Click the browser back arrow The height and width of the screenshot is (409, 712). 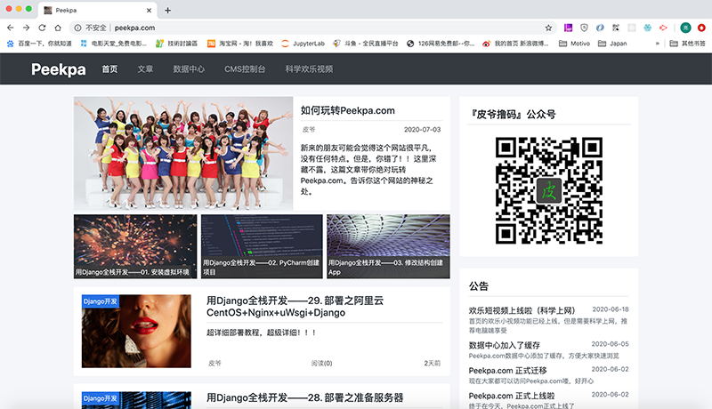(10, 28)
